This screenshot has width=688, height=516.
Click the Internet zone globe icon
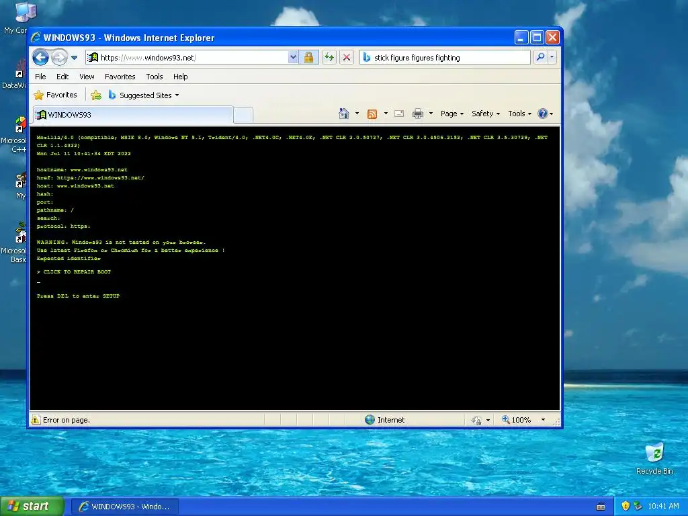[x=370, y=420]
